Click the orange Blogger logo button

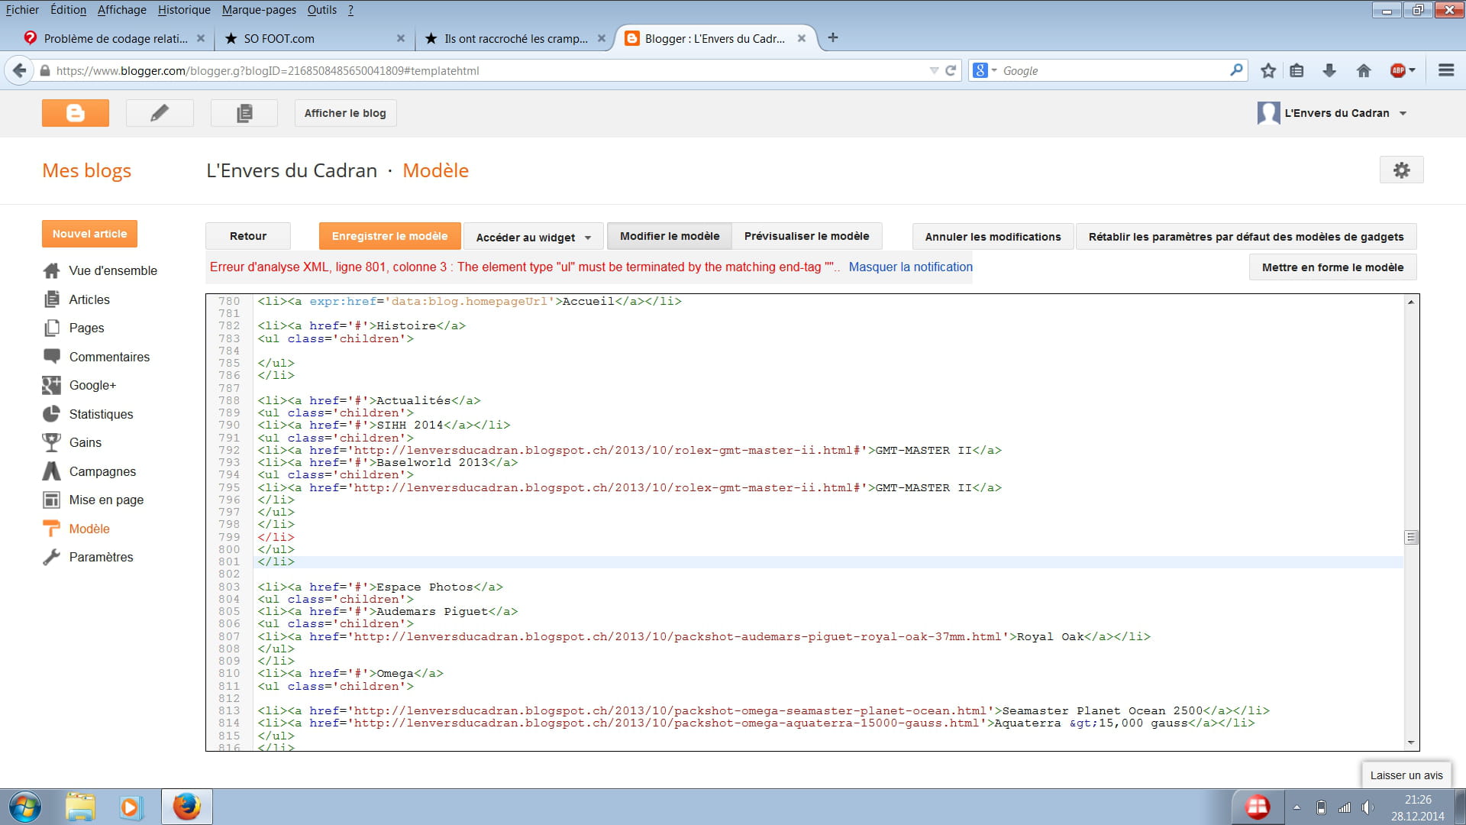[75, 113]
